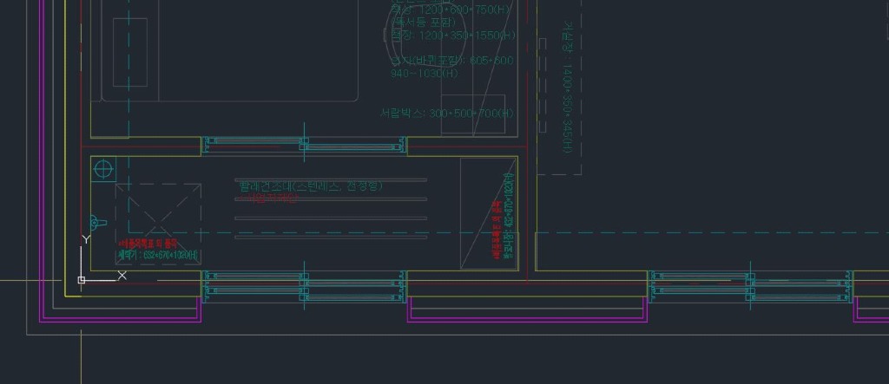Pick the sliding window at bottom right

click(x=750, y=285)
